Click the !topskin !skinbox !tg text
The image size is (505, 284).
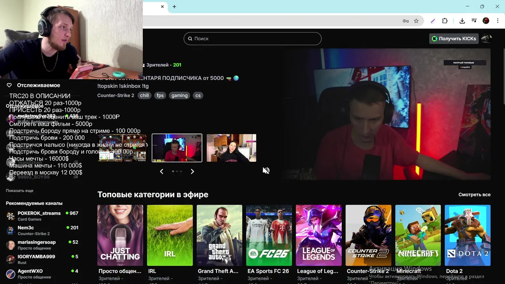tap(123, 86)
